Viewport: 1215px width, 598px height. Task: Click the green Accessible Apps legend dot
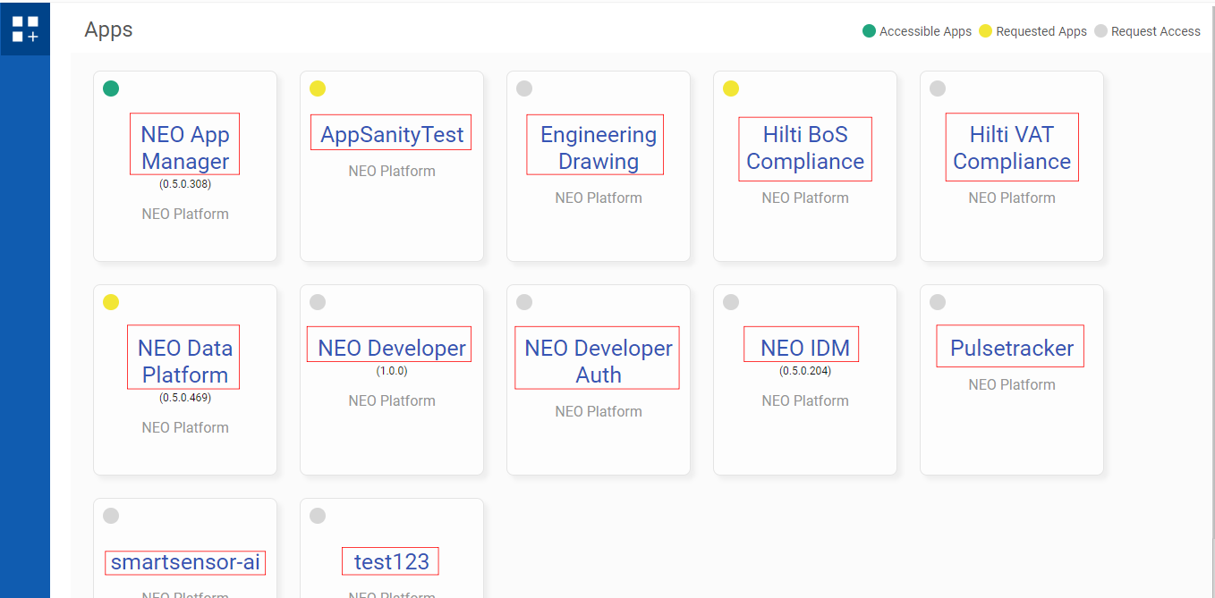click(x=869, y=31)
